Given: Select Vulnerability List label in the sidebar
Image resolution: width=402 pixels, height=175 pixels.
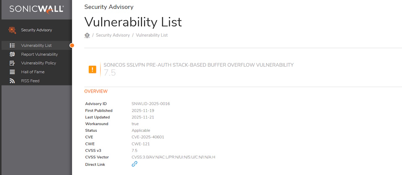Looking at the screenshot, I should tap(36, 45).
